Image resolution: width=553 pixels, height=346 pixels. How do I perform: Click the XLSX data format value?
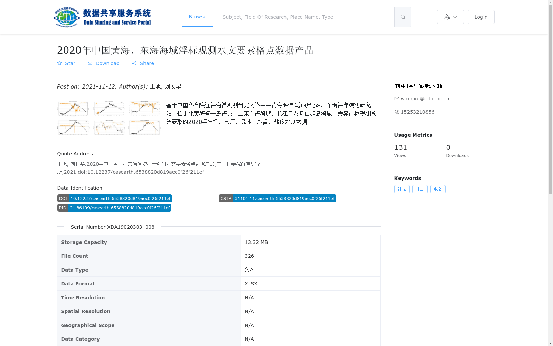[251, 284]
